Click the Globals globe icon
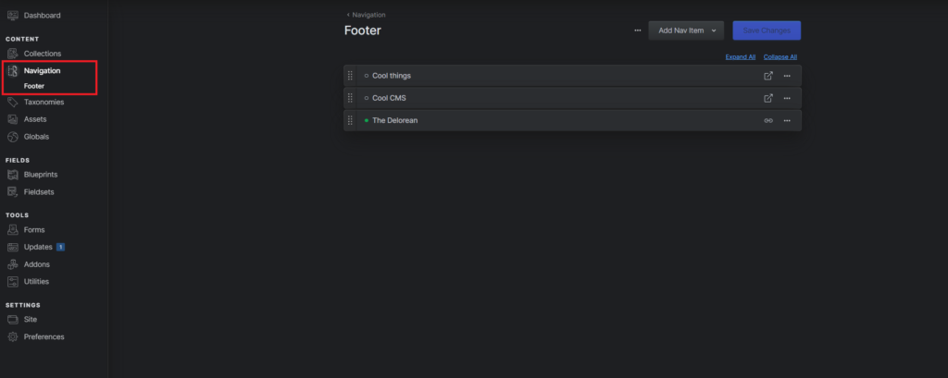Image resolution: width=948 pixels, height=378 pixels. [x=13, y=137]
